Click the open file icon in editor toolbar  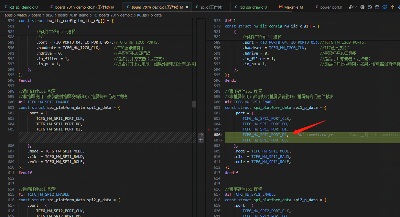tap(377, 7)
